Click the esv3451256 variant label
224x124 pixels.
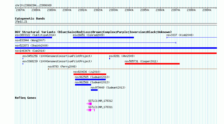pos(57,56)
